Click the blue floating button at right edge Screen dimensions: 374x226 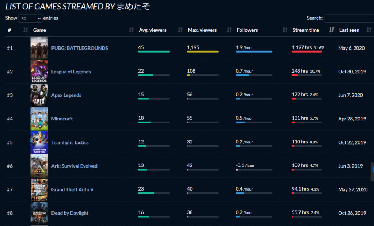373,169
